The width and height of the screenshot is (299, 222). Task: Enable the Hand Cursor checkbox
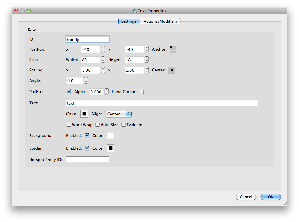tap(142, 92)
